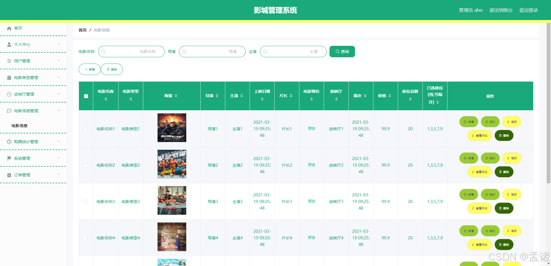This screenshot has height=266, width=551.
Task: Expand the 购票统计管理 menu chevron
Action: tap(59, 141)
